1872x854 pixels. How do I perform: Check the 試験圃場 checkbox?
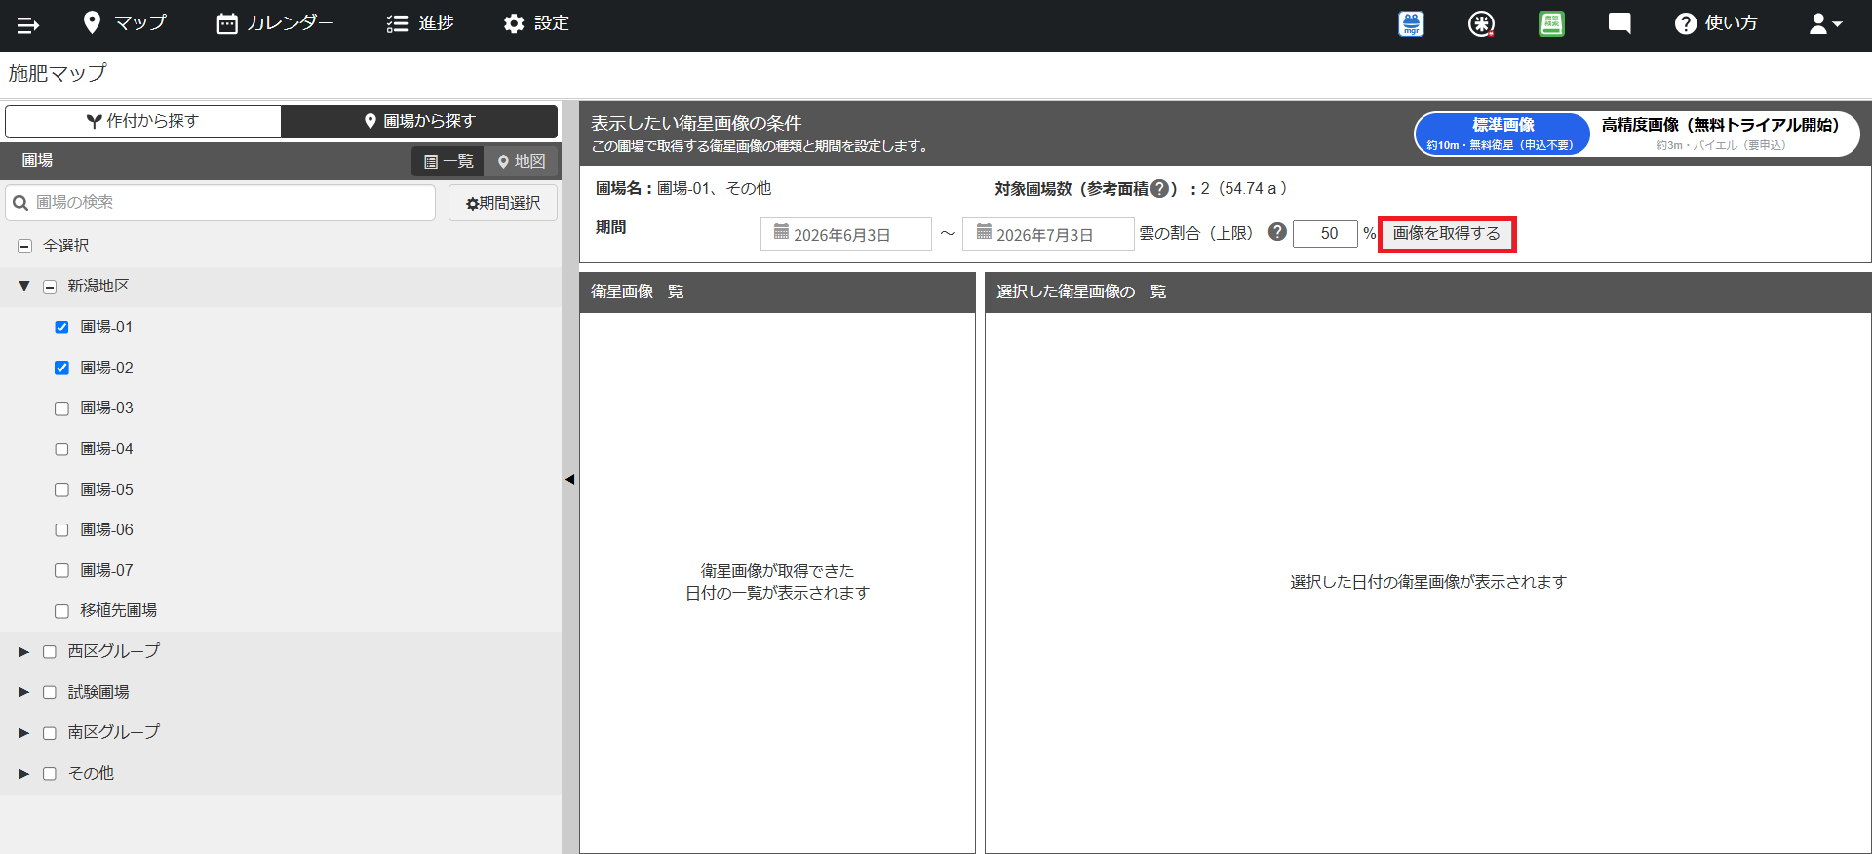50,692
